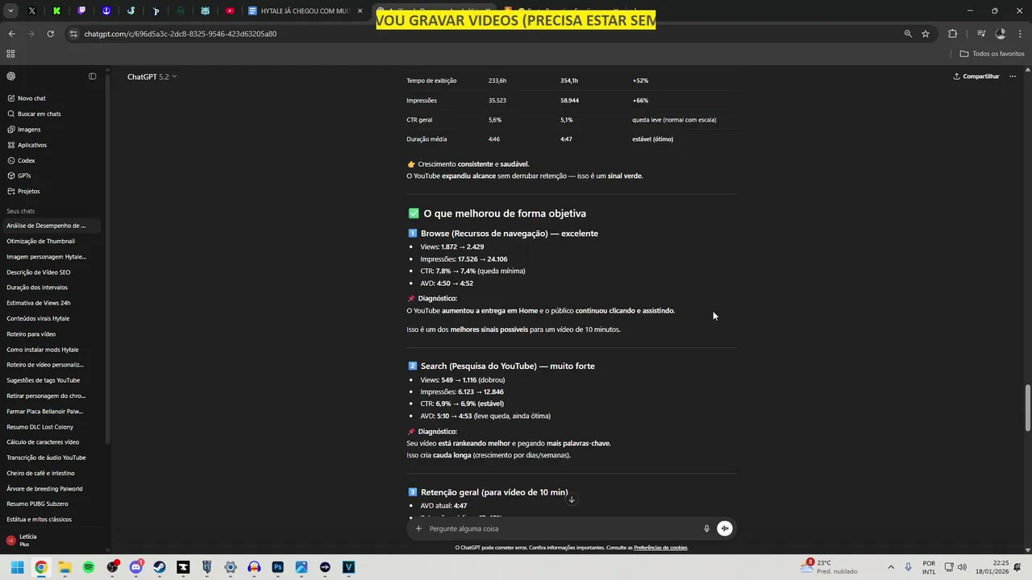Open the Preferências de cookies link

click(660, 548)
